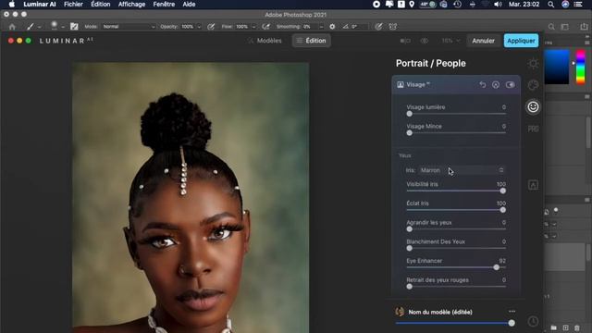Open Photoshop smoothing options gear icon
Viewport: 592px width, 333px height.
pyautogui.click(x=332, y=27)
